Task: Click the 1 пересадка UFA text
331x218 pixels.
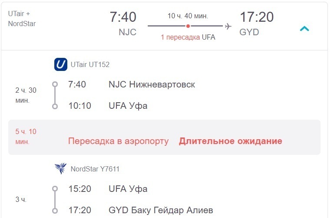Action: [188, 37]
